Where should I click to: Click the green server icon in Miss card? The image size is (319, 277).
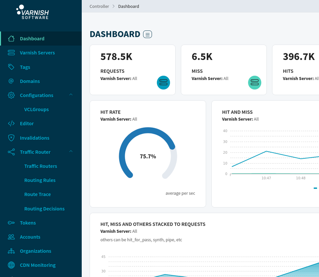point(254,82)
